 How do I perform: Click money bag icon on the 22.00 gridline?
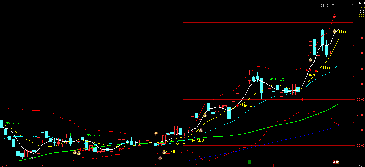pyautogui.click(x=201, y=130)
